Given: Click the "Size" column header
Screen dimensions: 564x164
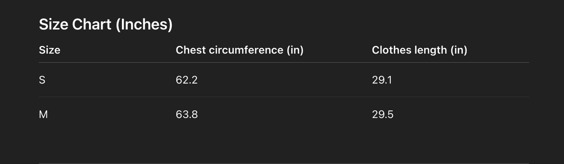Looking at the screenshot, I should click(50, 50).
